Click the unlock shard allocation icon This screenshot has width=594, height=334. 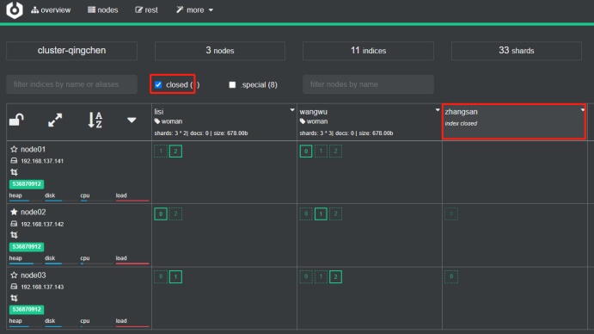[16, 120]
